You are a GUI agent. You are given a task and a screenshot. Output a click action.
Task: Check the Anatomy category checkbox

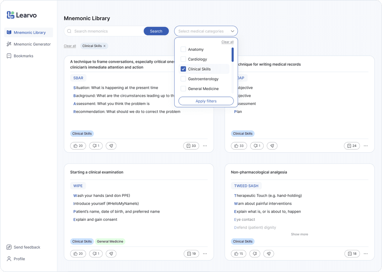click(x=183, y=49)
